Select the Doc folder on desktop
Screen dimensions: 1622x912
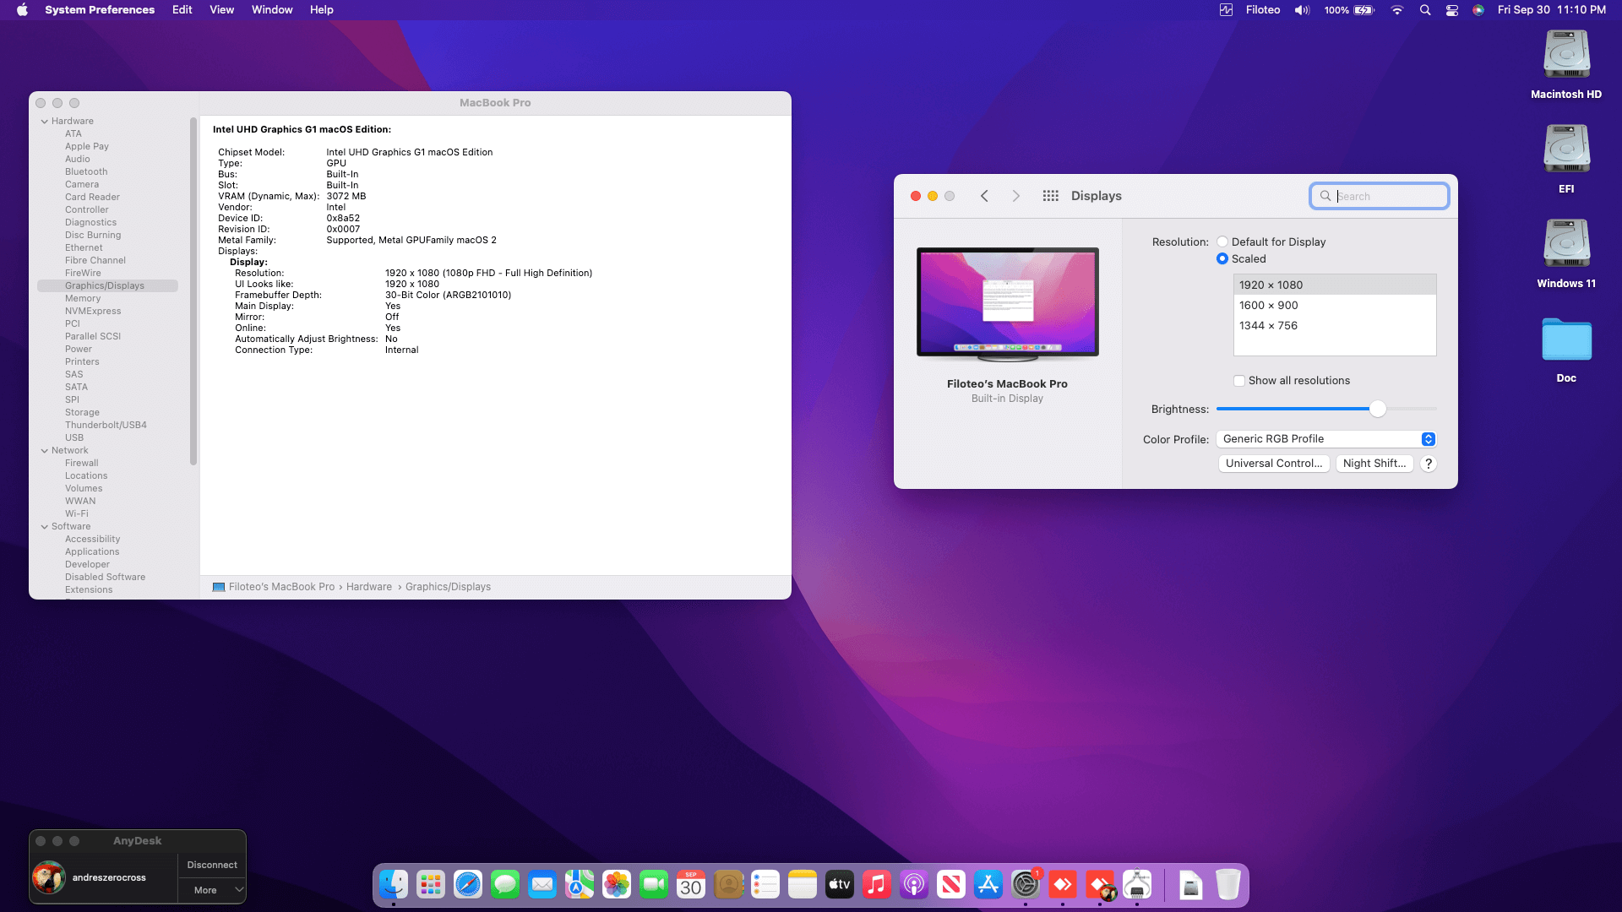tap(1566, 350)
